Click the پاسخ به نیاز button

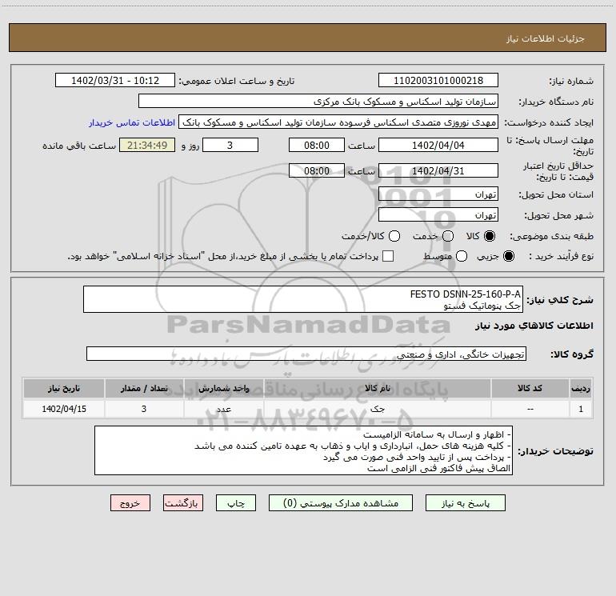[x=466, y=503]
